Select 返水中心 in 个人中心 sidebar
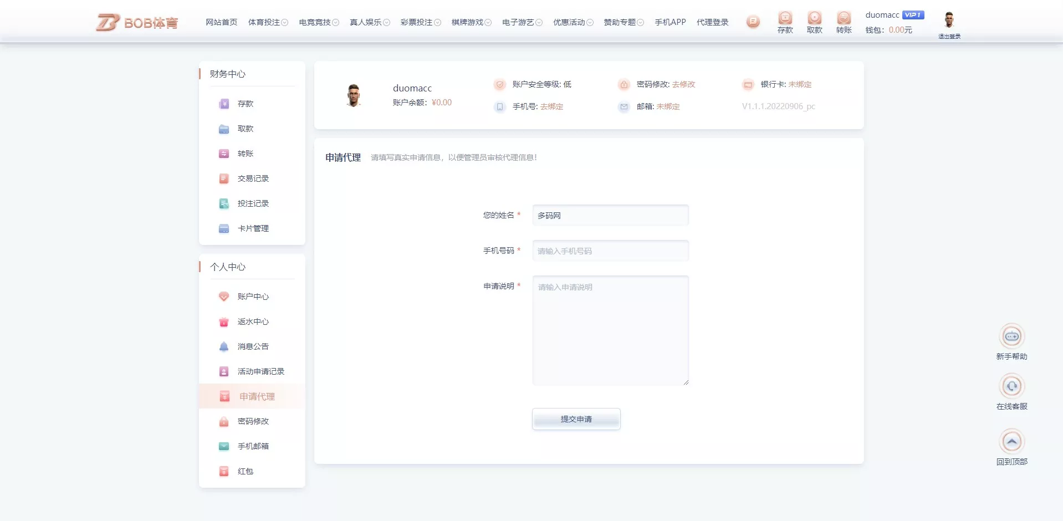Viewport: 1063px width, 521px height. [253, 321]
